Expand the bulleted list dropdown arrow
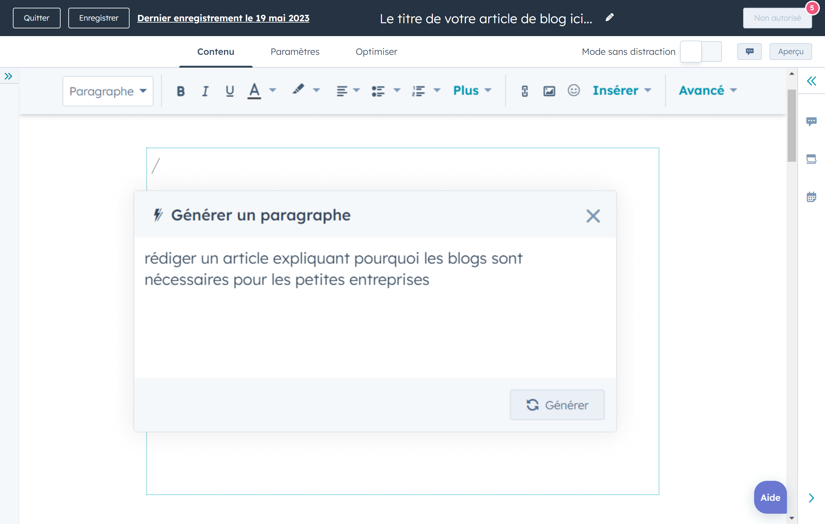 click(x=397, y=91)
